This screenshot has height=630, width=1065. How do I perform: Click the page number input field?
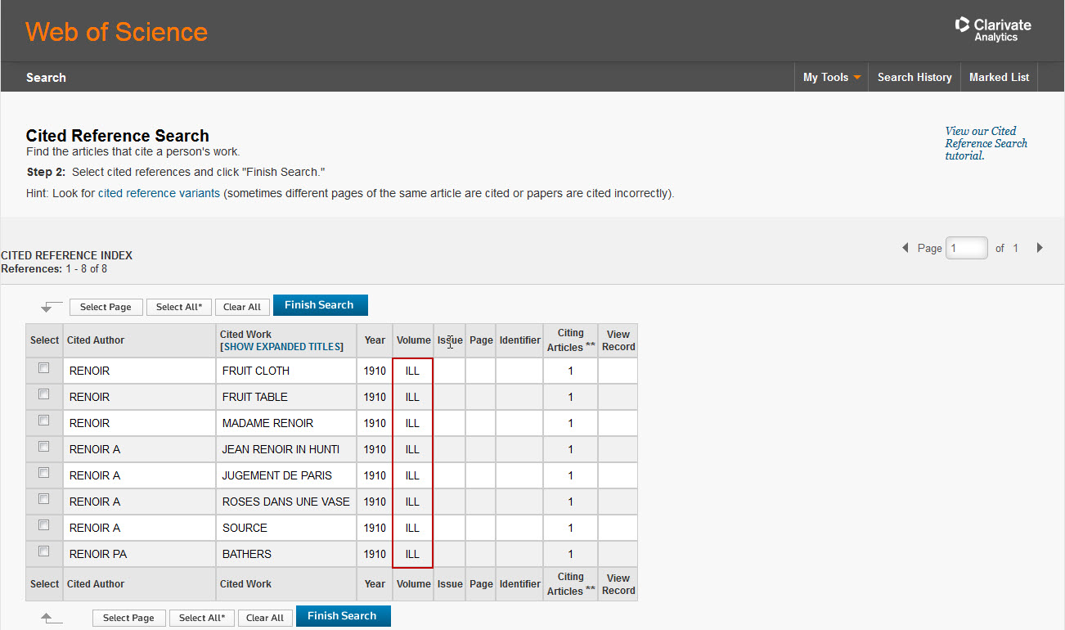[966, 248]
